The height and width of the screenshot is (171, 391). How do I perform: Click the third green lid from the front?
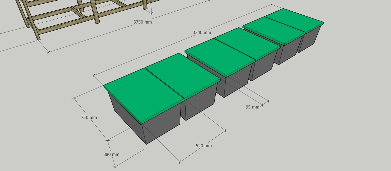[220, 56]
